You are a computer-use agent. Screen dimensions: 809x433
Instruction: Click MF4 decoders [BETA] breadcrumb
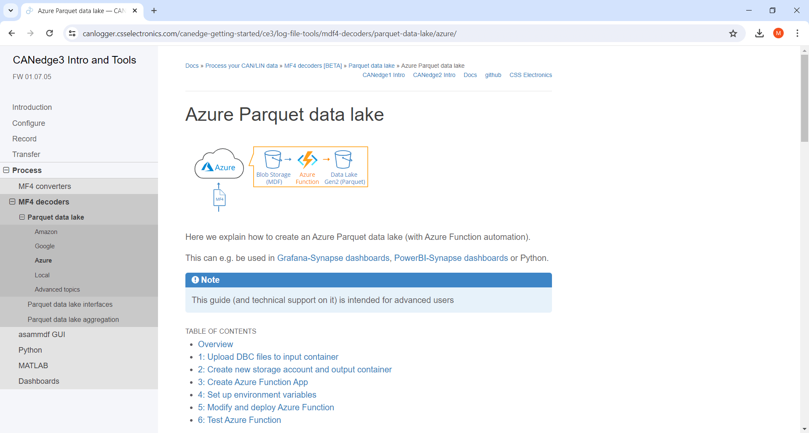point(313,66)
